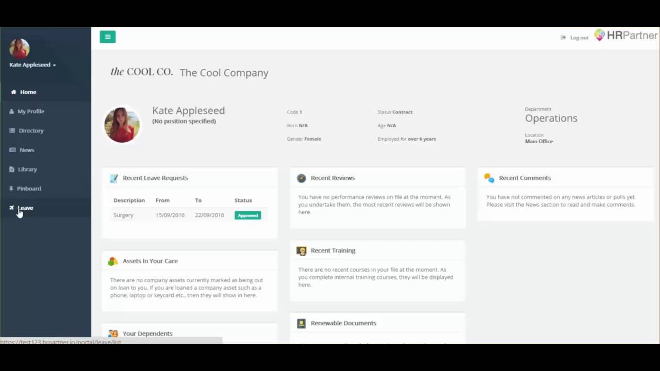Click the Pinboard pin icon
The width and height of the screenshot is (660, 371).
click(11, 189)
